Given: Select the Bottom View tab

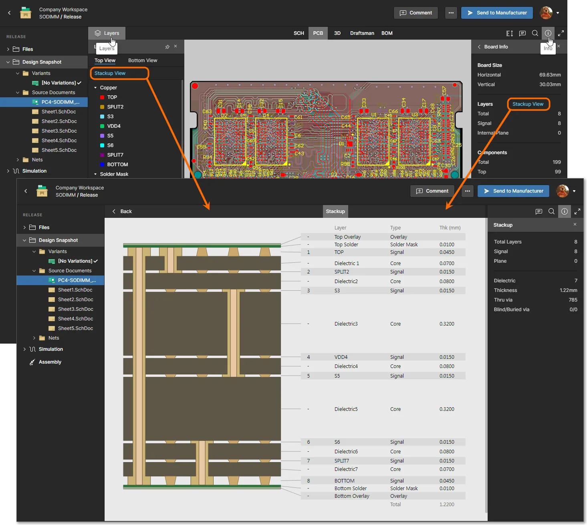Looking at the screenshot, I should coord(142,60).
